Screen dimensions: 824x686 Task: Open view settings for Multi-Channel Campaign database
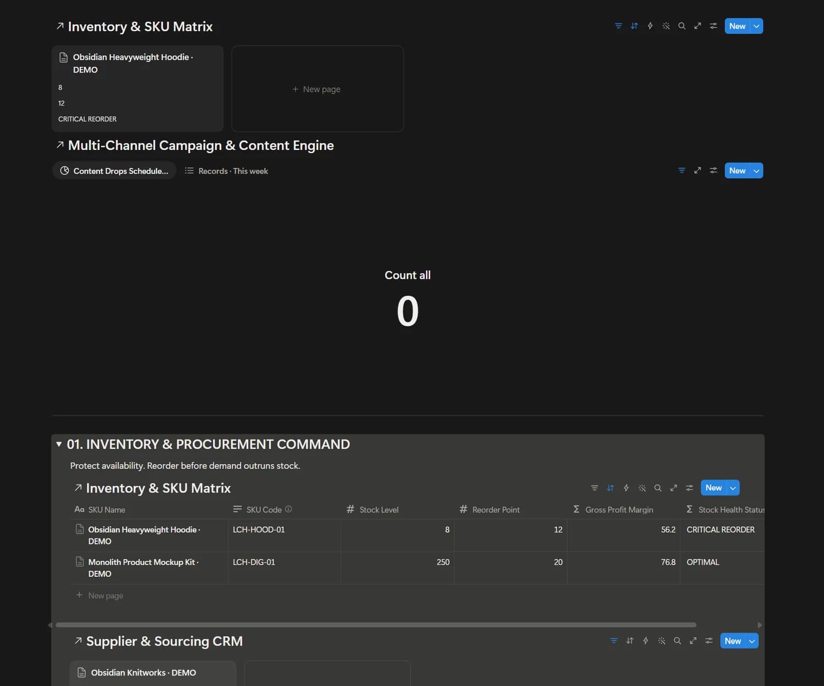(713, 171)
